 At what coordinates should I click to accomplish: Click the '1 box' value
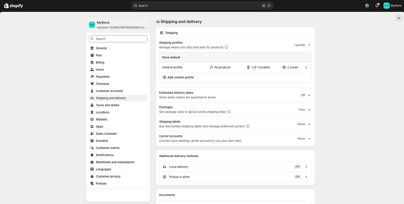coord(301,110)
